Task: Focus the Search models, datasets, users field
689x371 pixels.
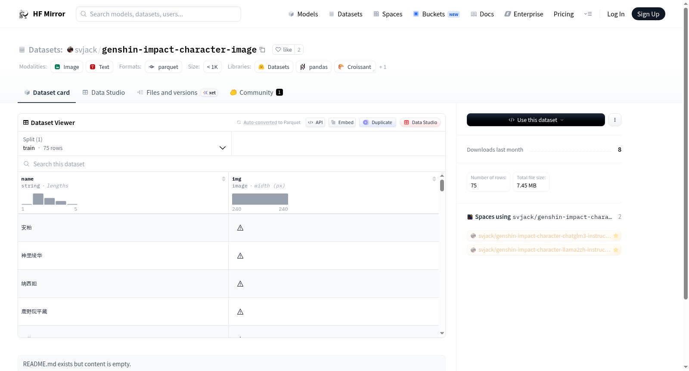Action: pos(158,14)
